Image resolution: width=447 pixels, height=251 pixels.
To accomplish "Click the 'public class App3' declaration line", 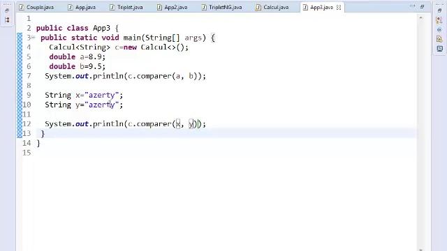I will click(x=78, y=28).
